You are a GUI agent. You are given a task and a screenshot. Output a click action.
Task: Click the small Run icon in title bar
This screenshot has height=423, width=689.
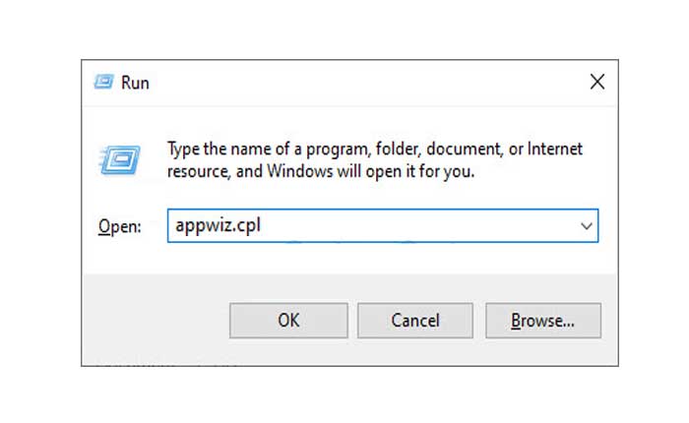click(x=103, y=83)
